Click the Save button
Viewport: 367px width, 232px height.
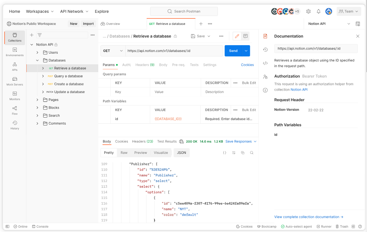point(198,36)
